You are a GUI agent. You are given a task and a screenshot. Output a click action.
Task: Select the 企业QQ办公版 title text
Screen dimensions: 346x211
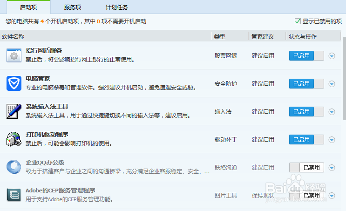tap(45, 163)
